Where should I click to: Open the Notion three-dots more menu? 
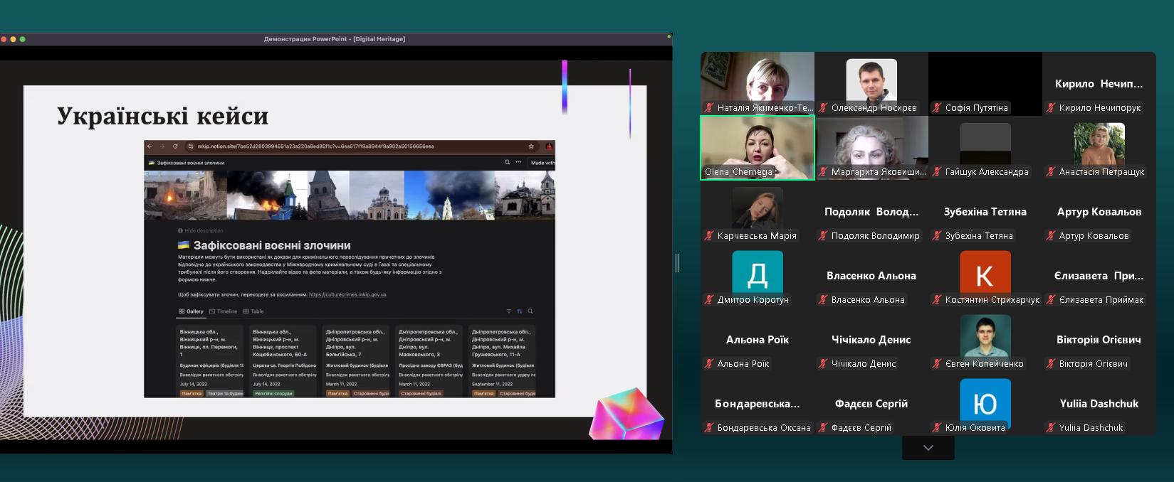coord(519,162)
